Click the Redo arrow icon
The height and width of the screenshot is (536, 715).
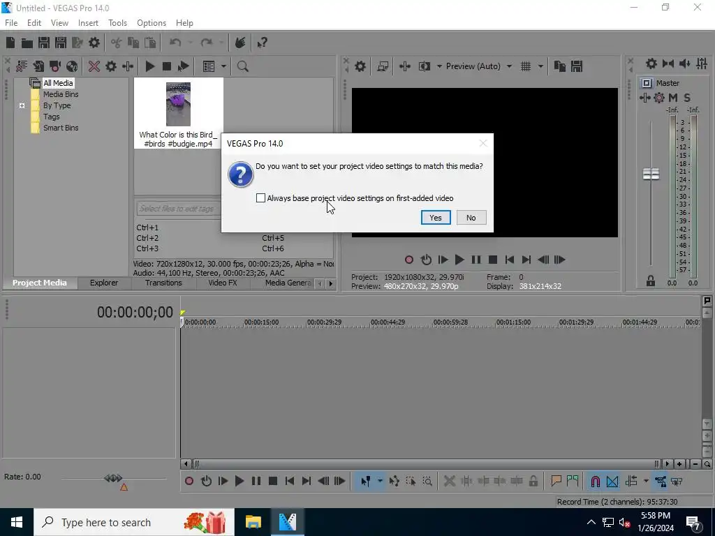tap(207, 43)
